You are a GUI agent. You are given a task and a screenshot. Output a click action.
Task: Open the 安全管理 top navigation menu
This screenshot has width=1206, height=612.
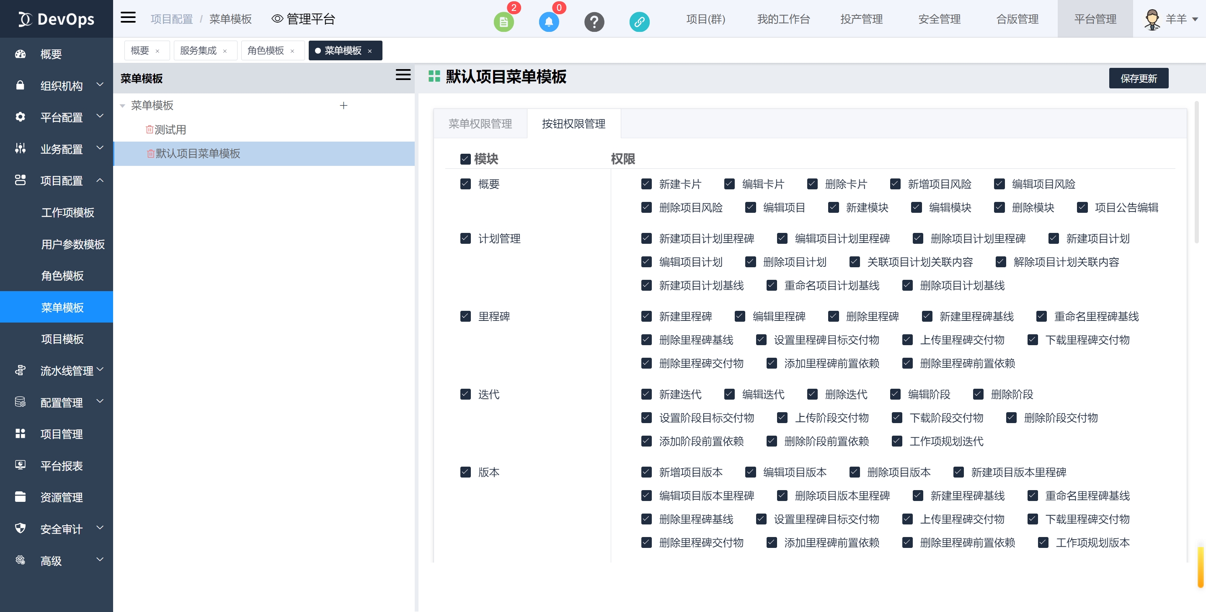click(939, 19)
